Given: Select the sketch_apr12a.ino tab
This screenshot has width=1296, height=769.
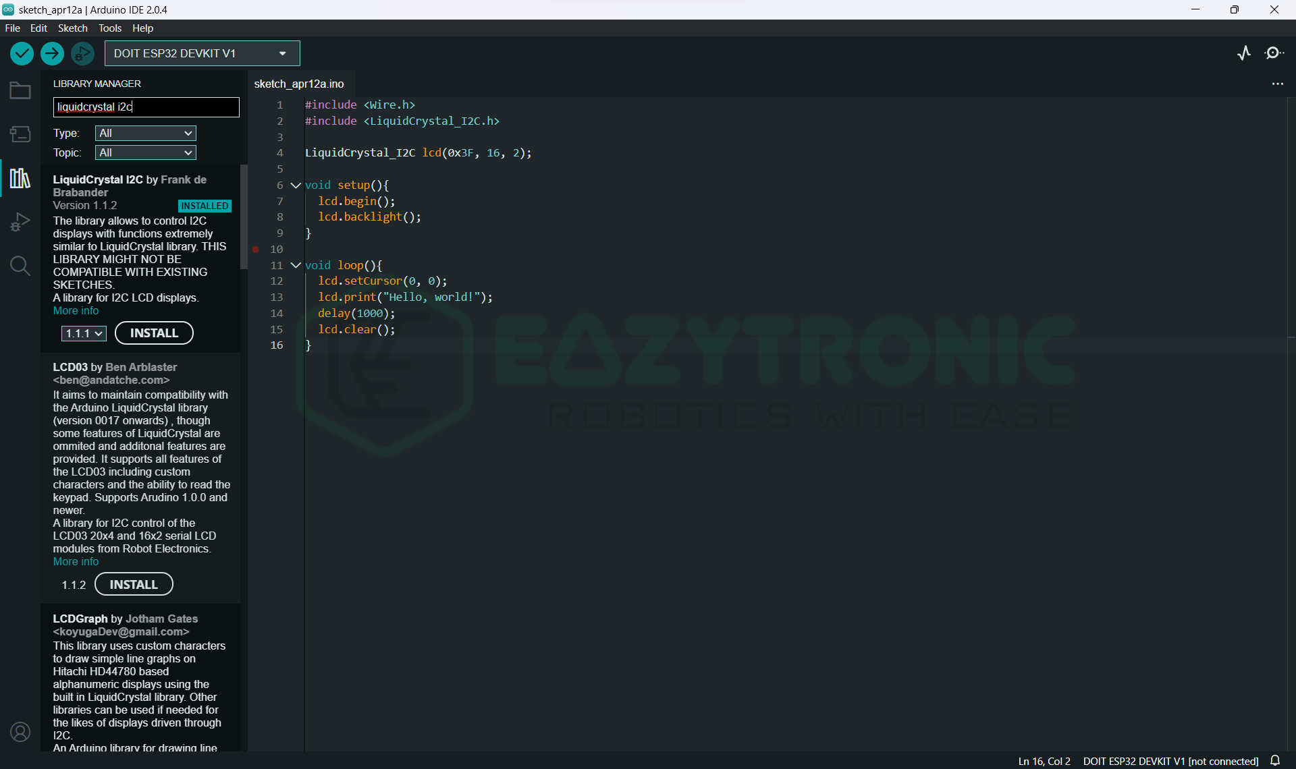Looking at the screenshot, I should 299,84.
